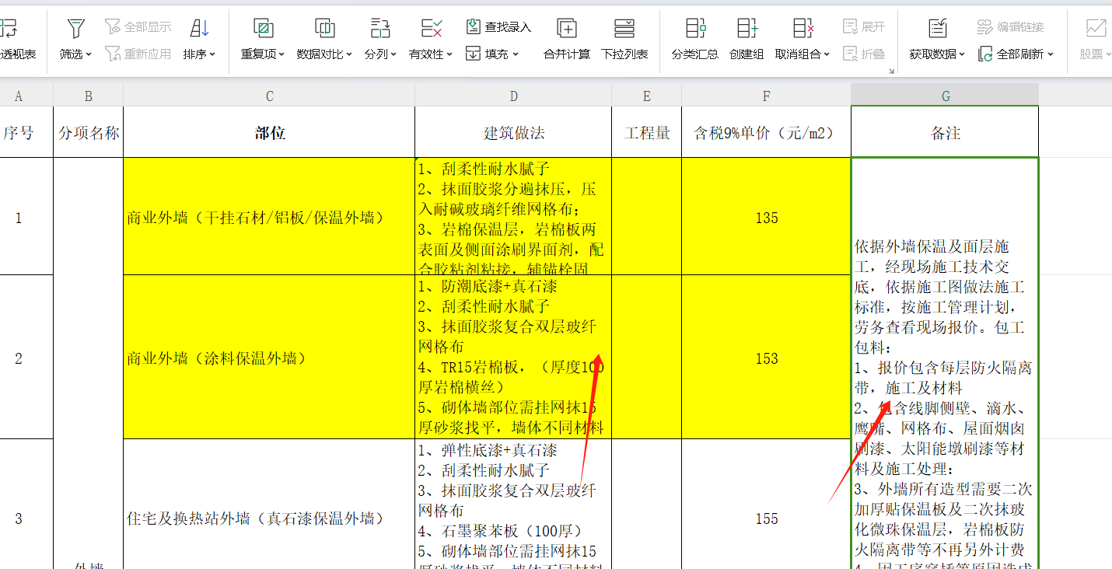
Task: Open the 排序 dropdown arrow
Action: [212, 54]
